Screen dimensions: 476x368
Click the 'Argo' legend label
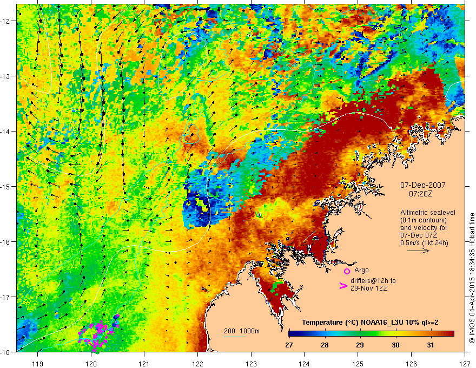[361, 270]
